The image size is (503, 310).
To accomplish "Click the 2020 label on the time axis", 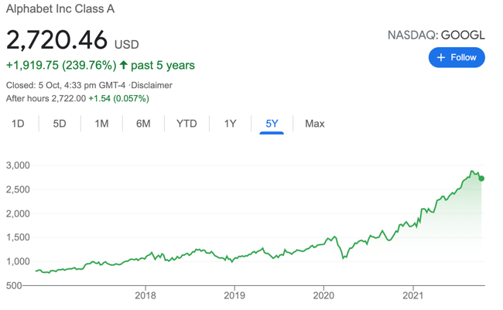I will coord(323,295).
